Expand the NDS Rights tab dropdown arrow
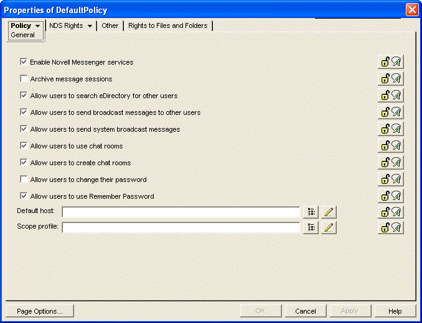The width and height of the screenshot is (422, 323). coord(90,26)
